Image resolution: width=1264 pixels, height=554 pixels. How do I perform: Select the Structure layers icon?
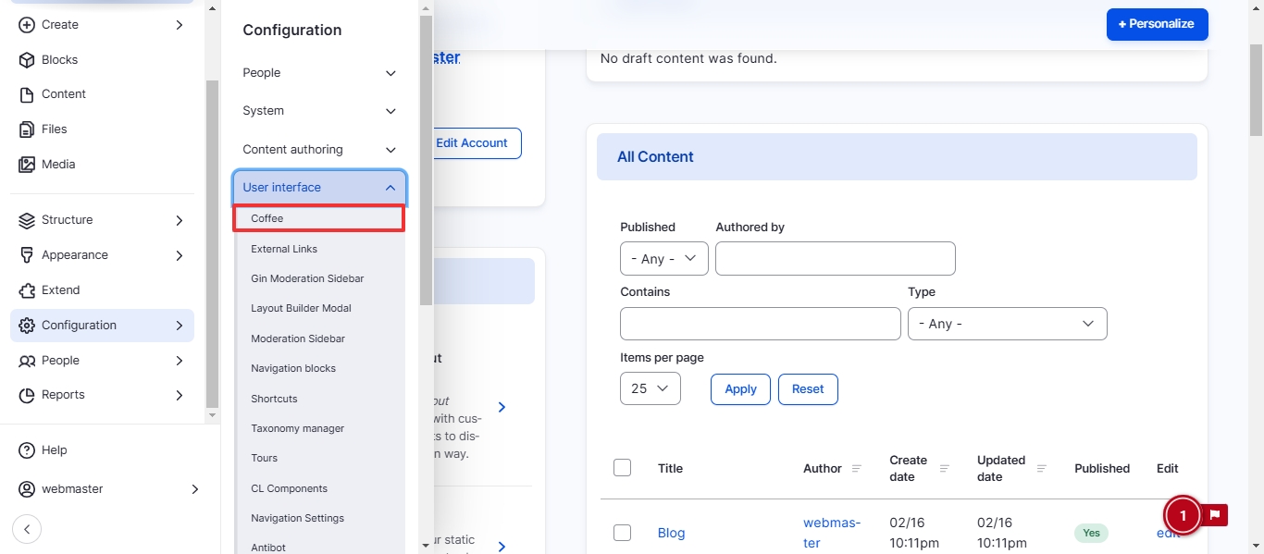pyautogui.click(x=27, y=220)
